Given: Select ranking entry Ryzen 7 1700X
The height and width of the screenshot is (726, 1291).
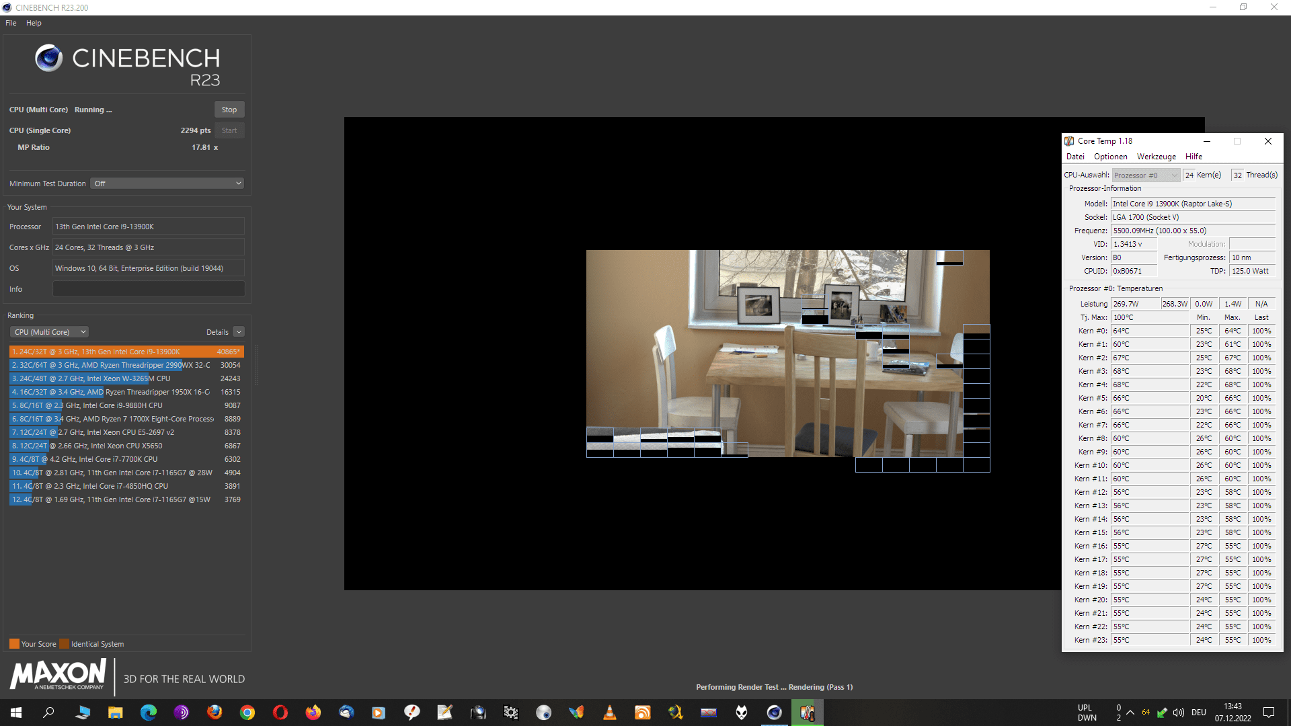Looking at the screenshot, I should coord(126,419).
